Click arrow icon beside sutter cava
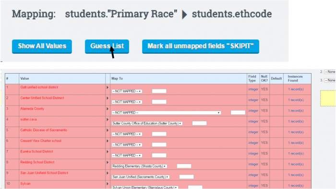 108,120
